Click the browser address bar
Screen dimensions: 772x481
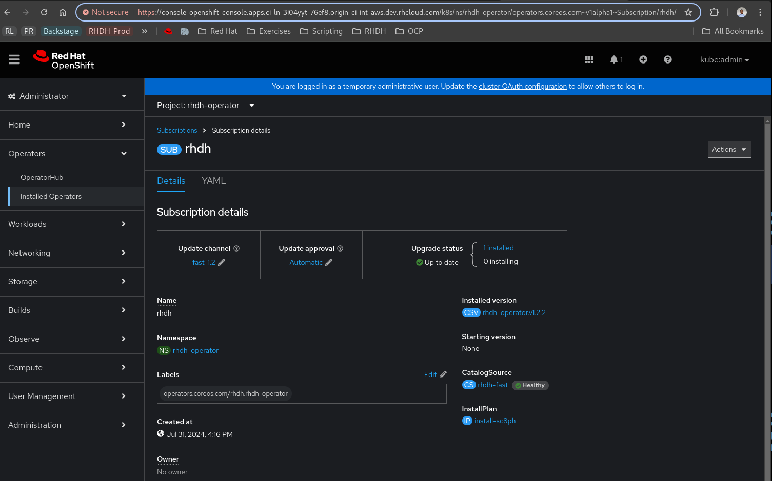pos(388,12)
